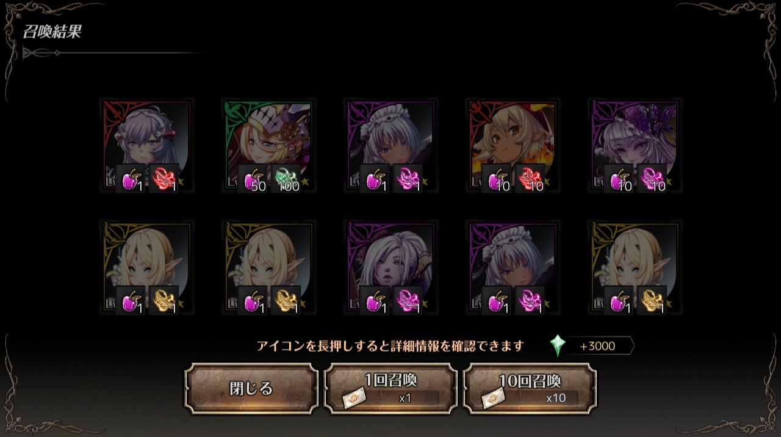Select the top-row purple maid character portrait
781x437 pixels.
coord(391,146)
